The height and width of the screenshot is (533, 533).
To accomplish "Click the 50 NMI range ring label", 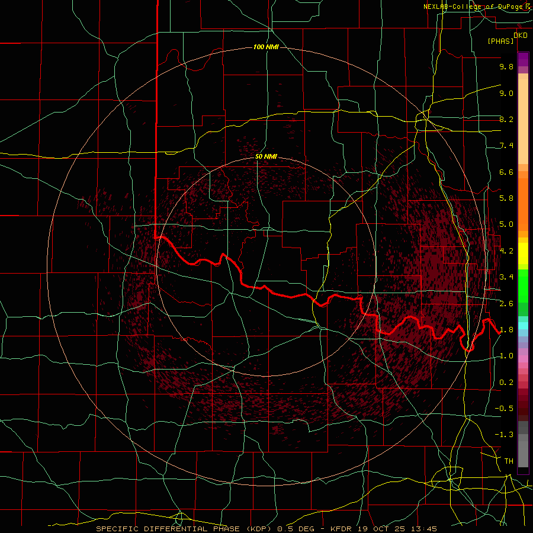I will (x=266, y=157).
